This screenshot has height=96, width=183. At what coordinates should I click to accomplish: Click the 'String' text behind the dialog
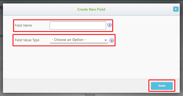click(x=90, y=95)
